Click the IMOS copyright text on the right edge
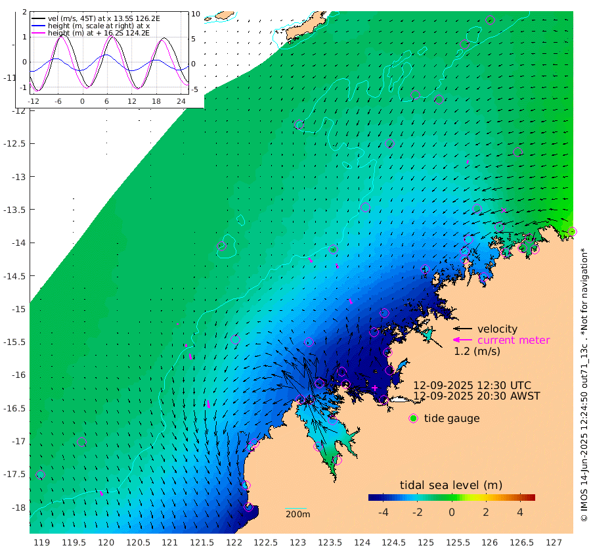This screenshot has height=556, width=591. click(x=584, y=384)
